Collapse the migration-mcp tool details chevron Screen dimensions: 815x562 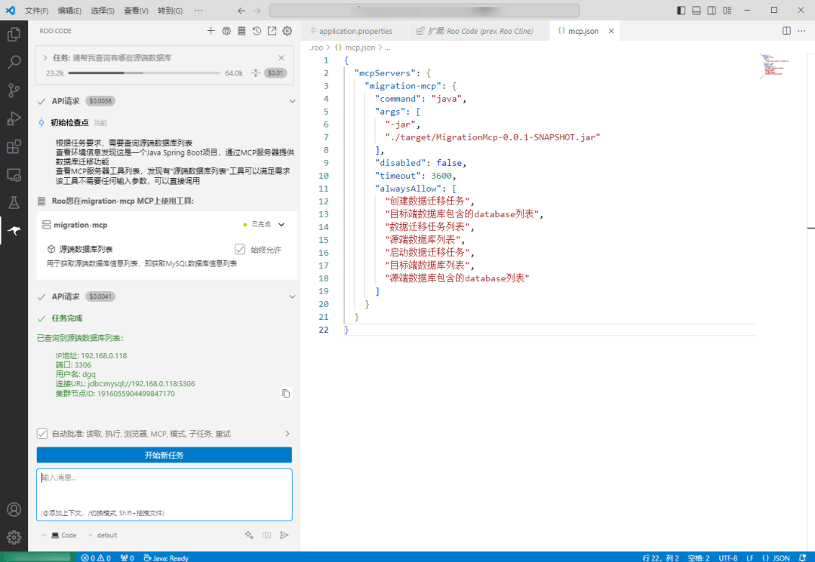click(281, 224)
